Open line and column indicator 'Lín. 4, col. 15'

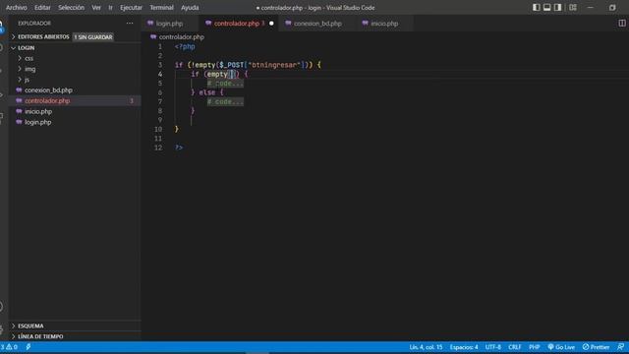point(426,347)
